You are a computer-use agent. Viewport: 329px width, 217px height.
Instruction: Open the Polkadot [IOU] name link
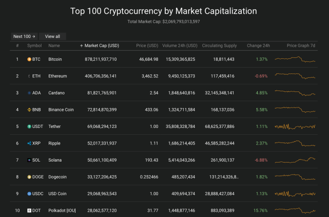pyautogui.click(x=62, y=210)
